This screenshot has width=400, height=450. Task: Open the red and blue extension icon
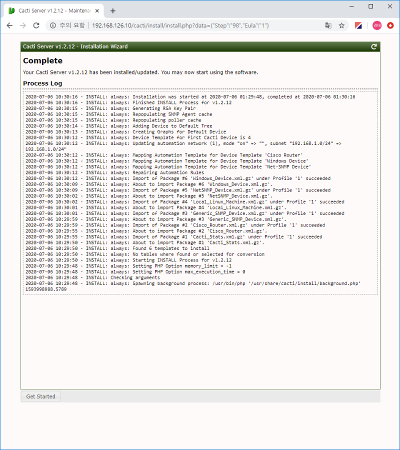pyautogui.click(x=358, y=25)
